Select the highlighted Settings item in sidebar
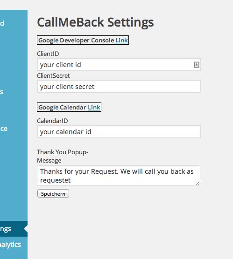The height and width of the screenshot is (259, 233). (14, 229)
